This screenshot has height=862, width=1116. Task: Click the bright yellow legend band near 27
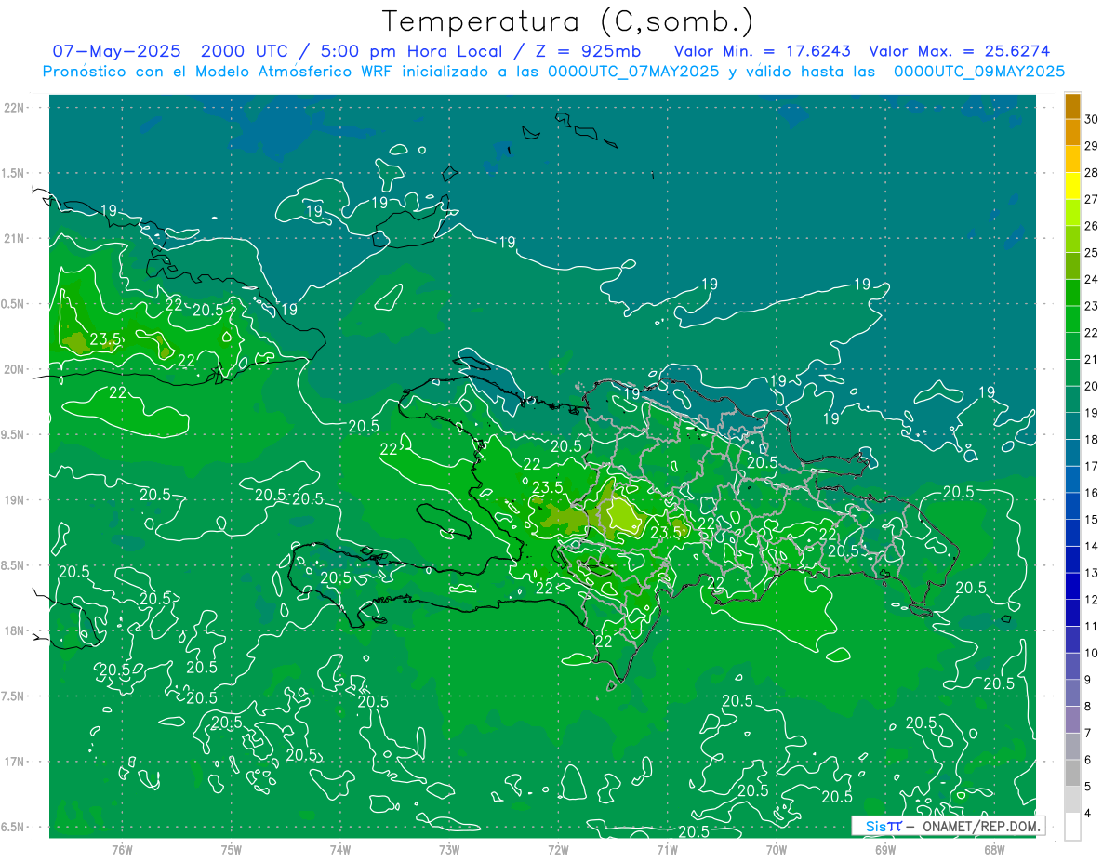pyautogui.click(x=1072, y=186)
